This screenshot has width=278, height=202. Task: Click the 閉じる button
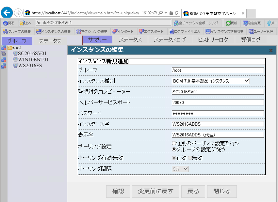click(222, 191)
